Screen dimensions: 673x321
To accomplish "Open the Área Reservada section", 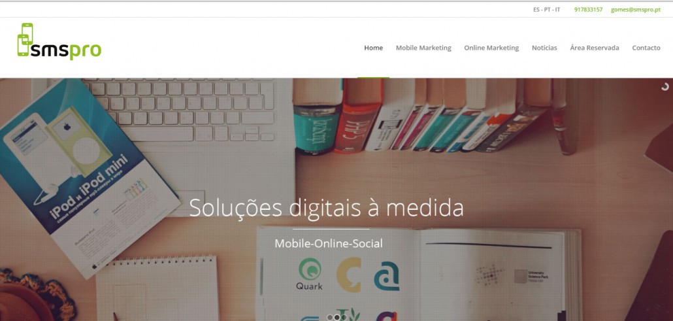I will [595, 48].
